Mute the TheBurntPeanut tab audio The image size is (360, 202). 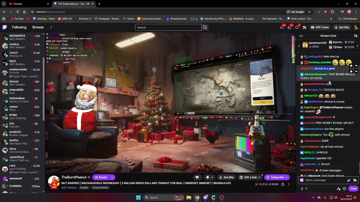(x=88, y=4)
